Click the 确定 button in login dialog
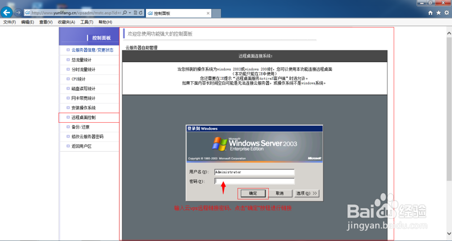Image resolution: width=452 pixels, height=241 pixels. pyautogui.click(x=253, y=193)
